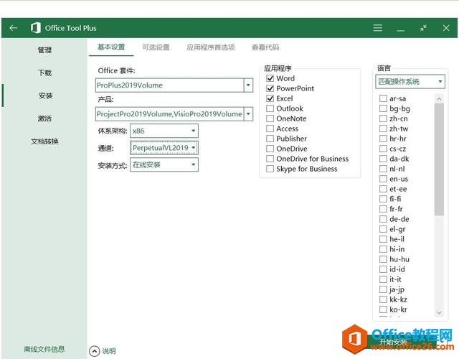Image resolution: width=459 pixels, height=359 pixels.
Task: Open the 安装方式 在线安装 dropdown
Action: click(x=164, y=164)
